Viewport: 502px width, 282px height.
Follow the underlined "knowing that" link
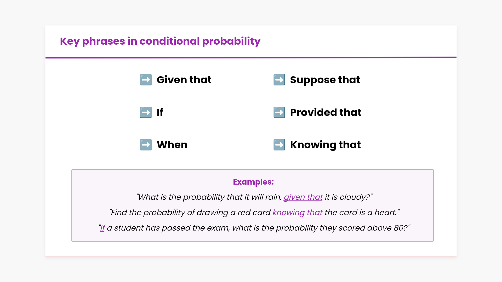tap(297, 213)
